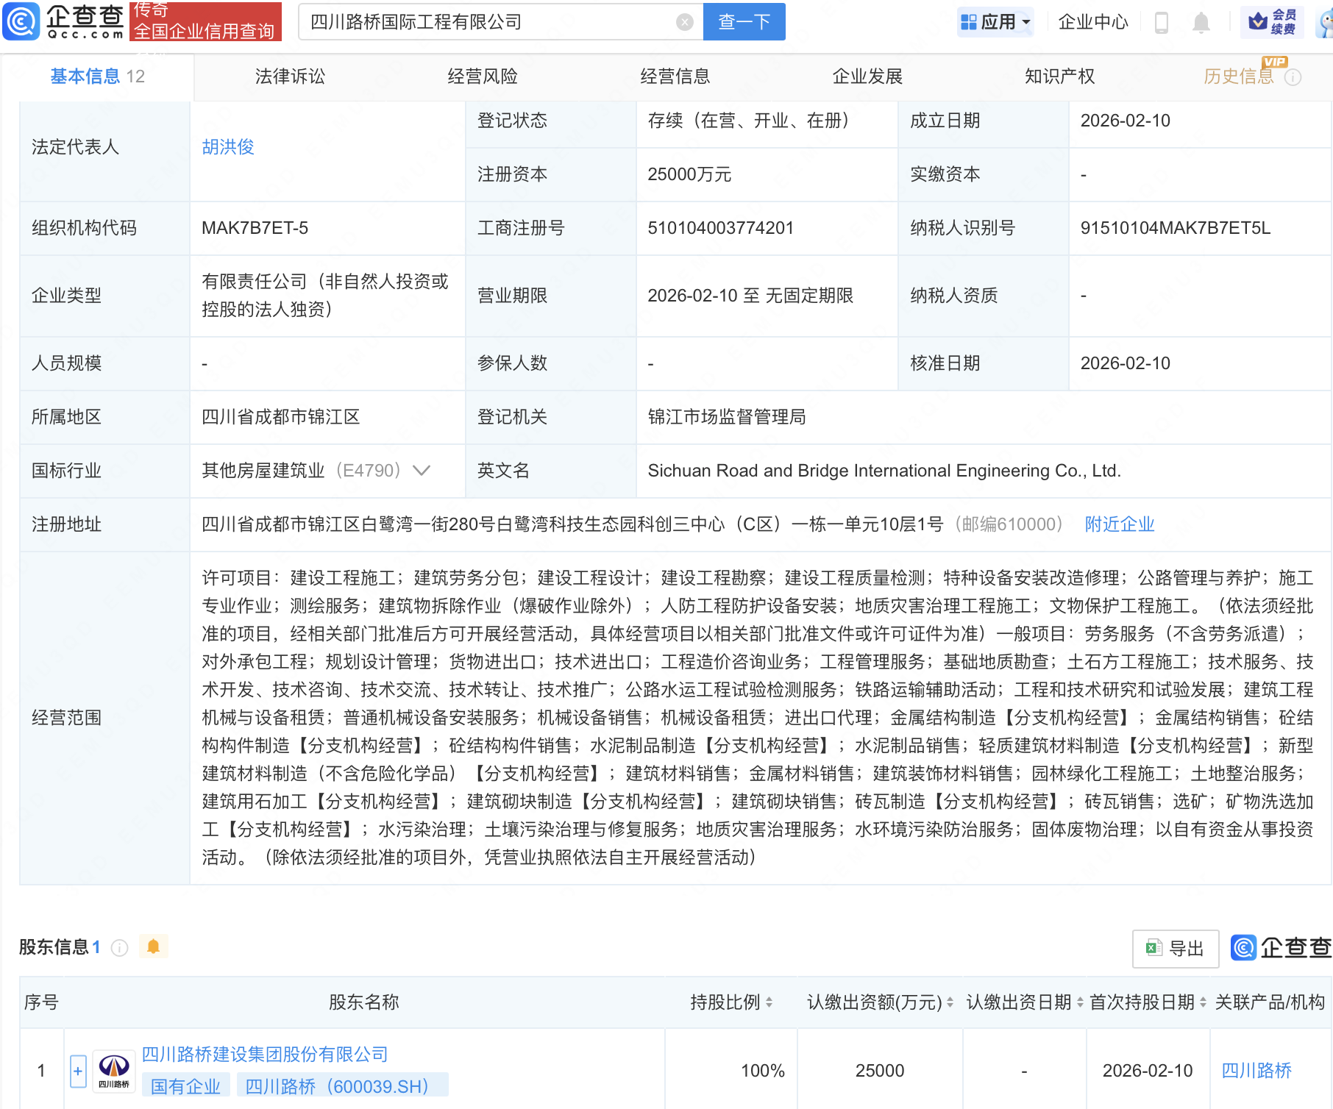Click the info icon beside 股东信息
Viewport: 1333px width, 1109px height.
coord(119,948)
